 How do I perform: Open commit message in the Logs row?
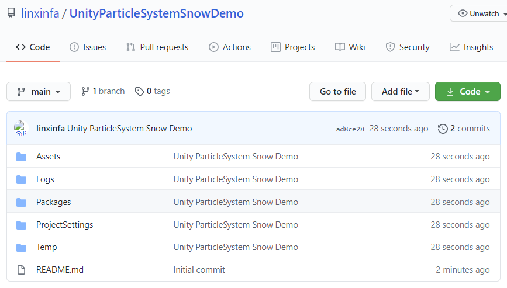tap(236, 179)
